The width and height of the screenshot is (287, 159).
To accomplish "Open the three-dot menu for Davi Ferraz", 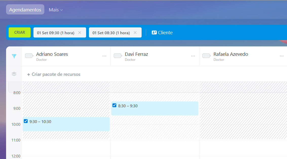I will (x=193, y=56).
